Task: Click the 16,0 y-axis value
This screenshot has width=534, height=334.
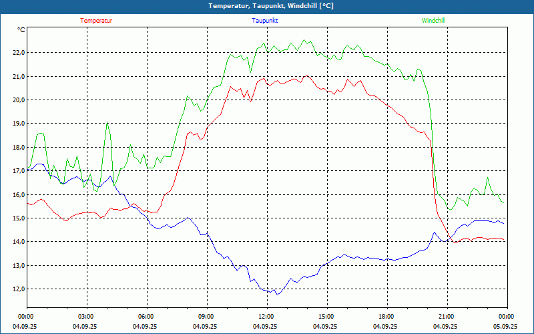Action: (19, 194)
